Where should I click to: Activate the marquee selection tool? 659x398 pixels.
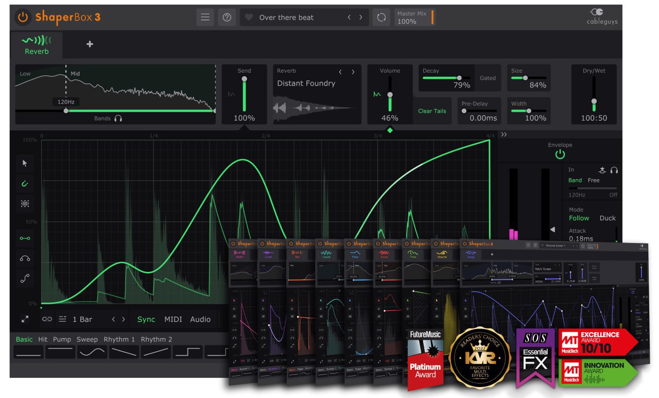pos(24,204)
